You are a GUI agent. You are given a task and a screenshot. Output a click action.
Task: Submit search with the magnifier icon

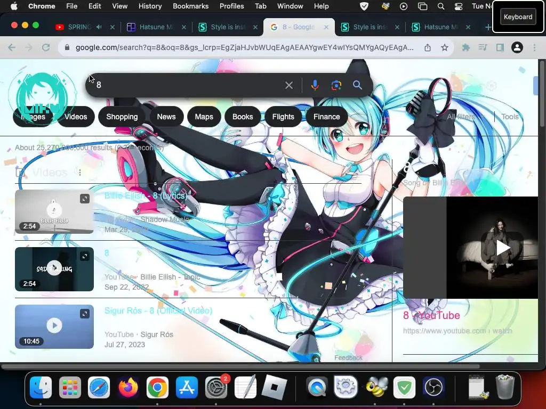click(x=357, y=85)
